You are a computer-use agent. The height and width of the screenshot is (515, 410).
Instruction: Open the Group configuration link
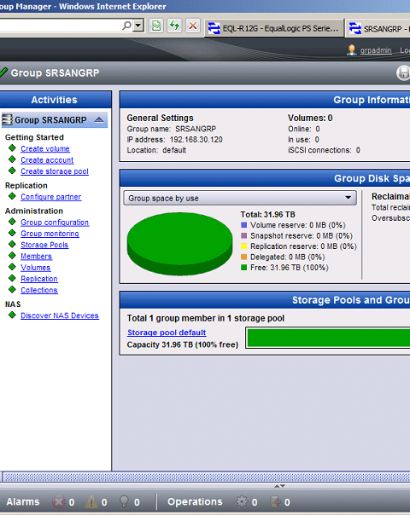55,223
